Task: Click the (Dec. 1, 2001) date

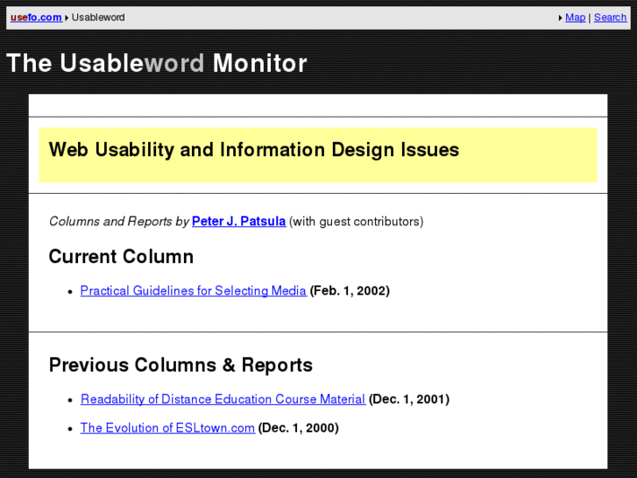Action: click(409, 399)
